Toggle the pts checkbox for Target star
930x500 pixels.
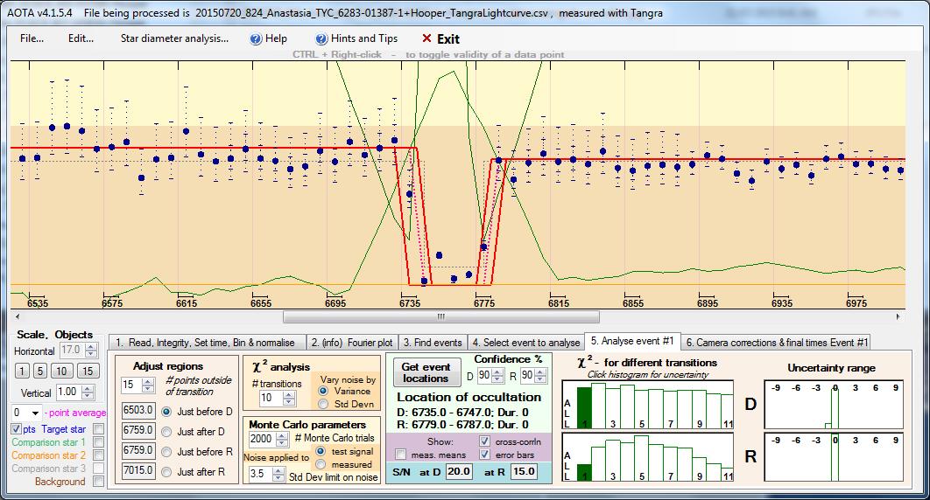(x=16, y=429)
